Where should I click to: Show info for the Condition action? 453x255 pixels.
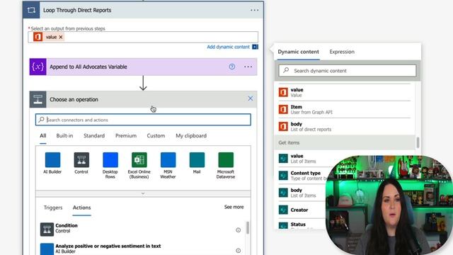click(238, 230)
